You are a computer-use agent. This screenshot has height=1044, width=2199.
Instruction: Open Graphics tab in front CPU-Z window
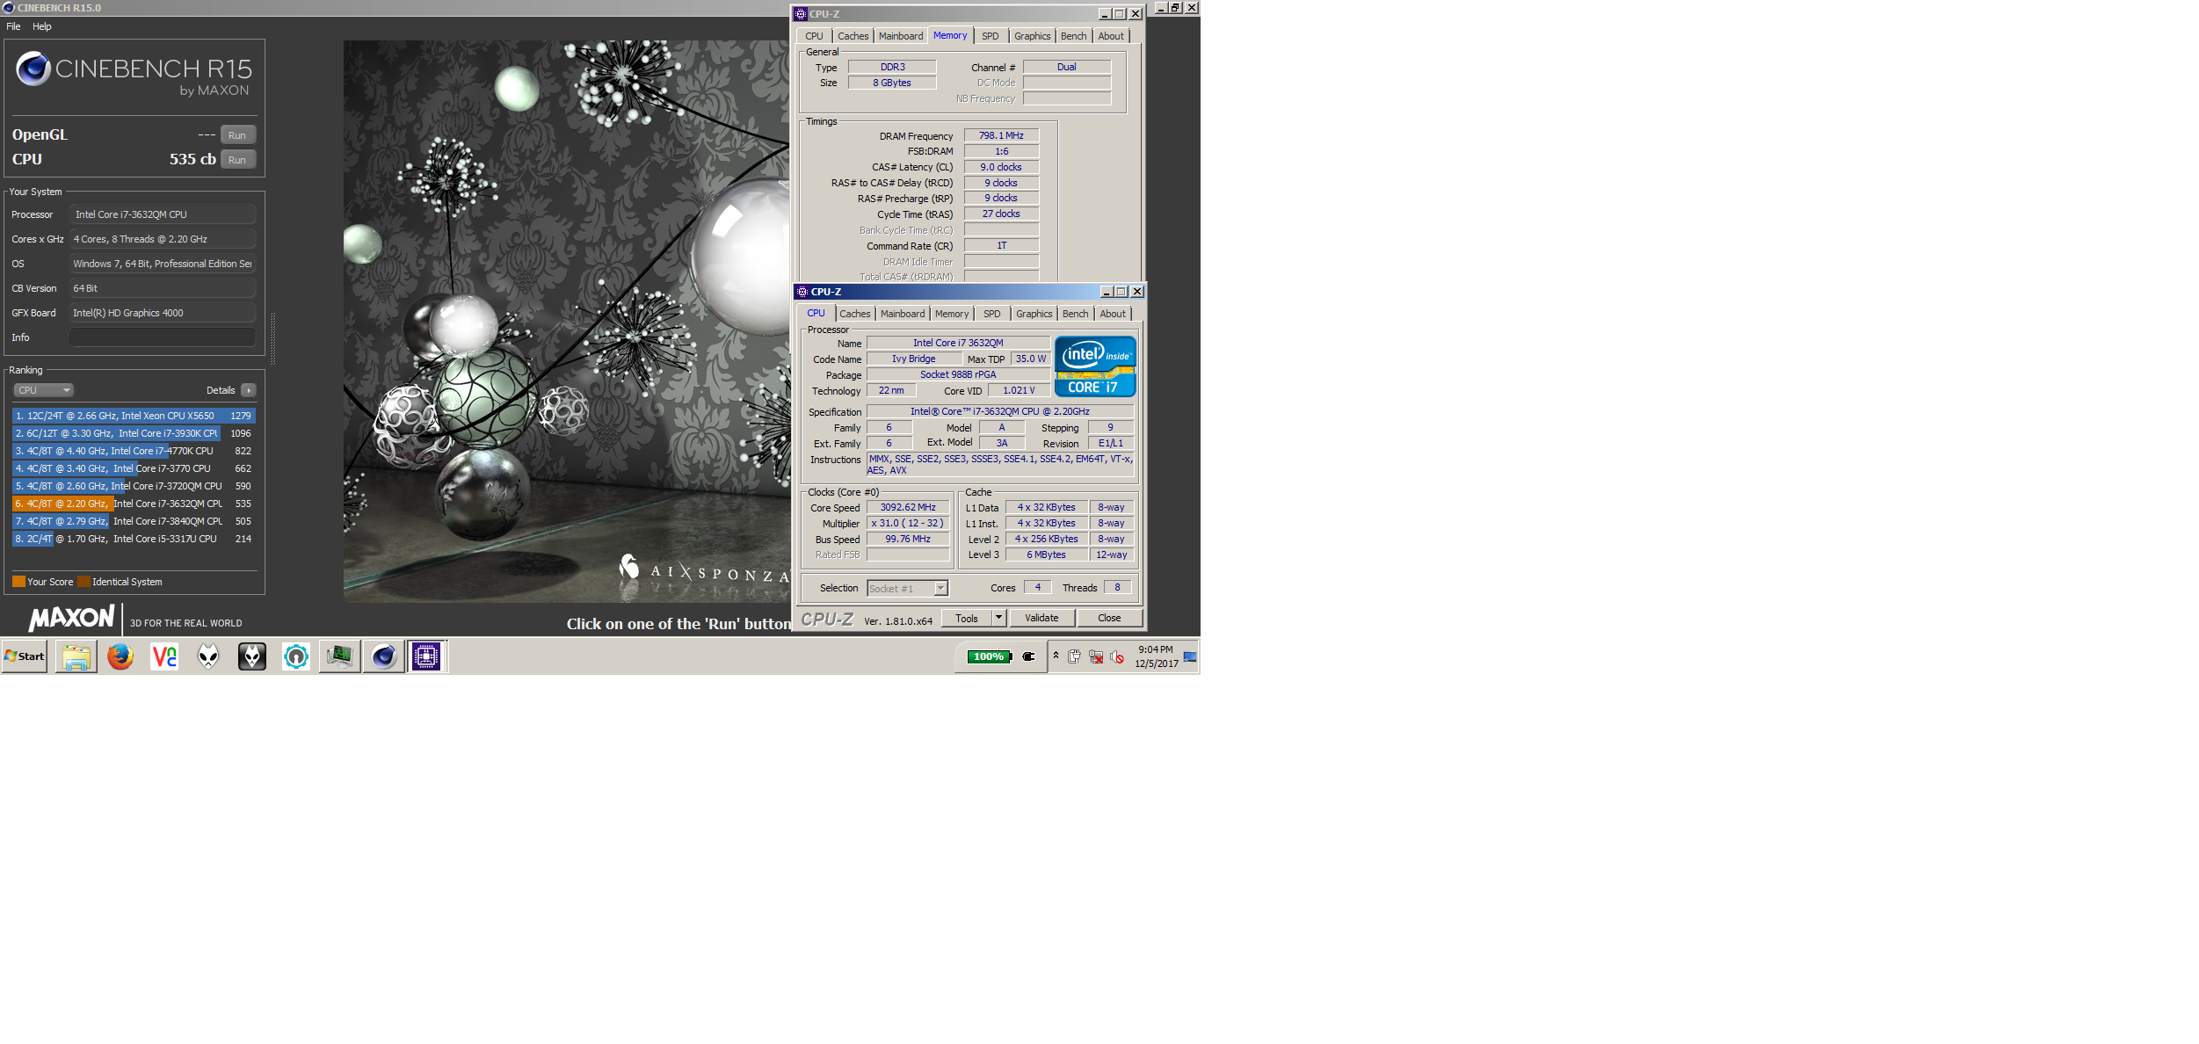pos(1034,314)
